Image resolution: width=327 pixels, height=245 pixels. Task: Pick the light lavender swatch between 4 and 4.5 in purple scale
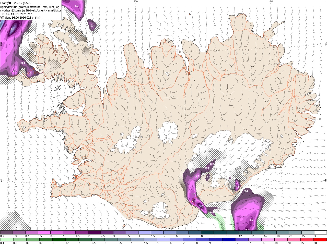pos(145,232)
